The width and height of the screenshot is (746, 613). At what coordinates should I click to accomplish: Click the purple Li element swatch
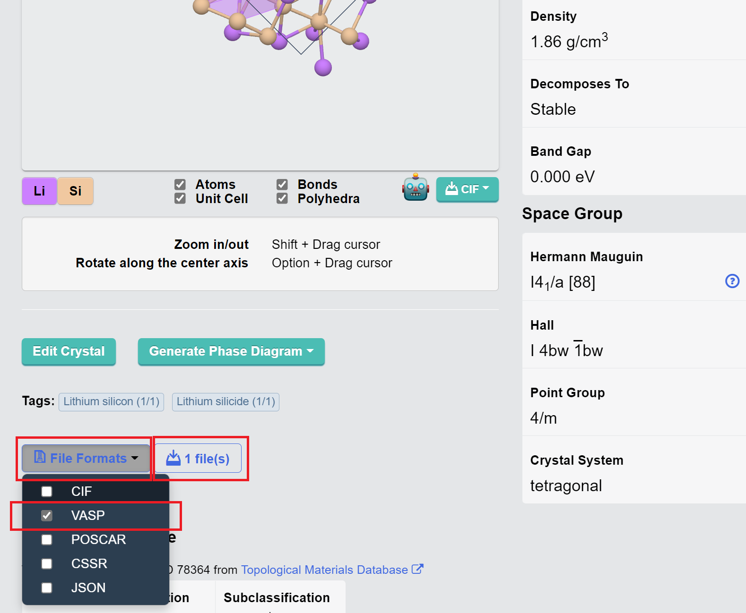40,191
